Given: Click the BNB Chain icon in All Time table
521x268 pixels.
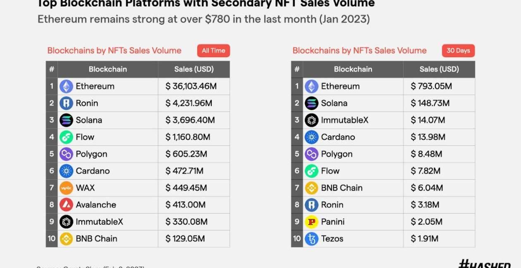Looking at the screenshot, I should pyautogui.click(x=66, y=239).
